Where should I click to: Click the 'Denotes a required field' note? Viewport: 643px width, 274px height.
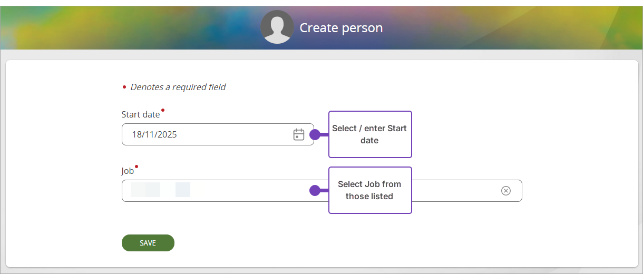178,87
